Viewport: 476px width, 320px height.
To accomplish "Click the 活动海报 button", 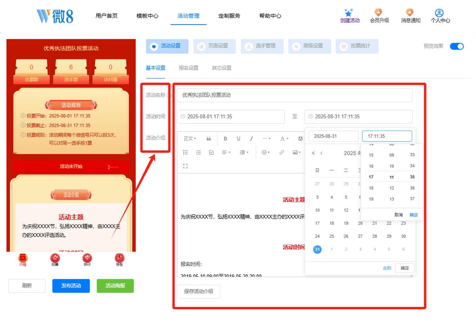I will coord(115,286).
